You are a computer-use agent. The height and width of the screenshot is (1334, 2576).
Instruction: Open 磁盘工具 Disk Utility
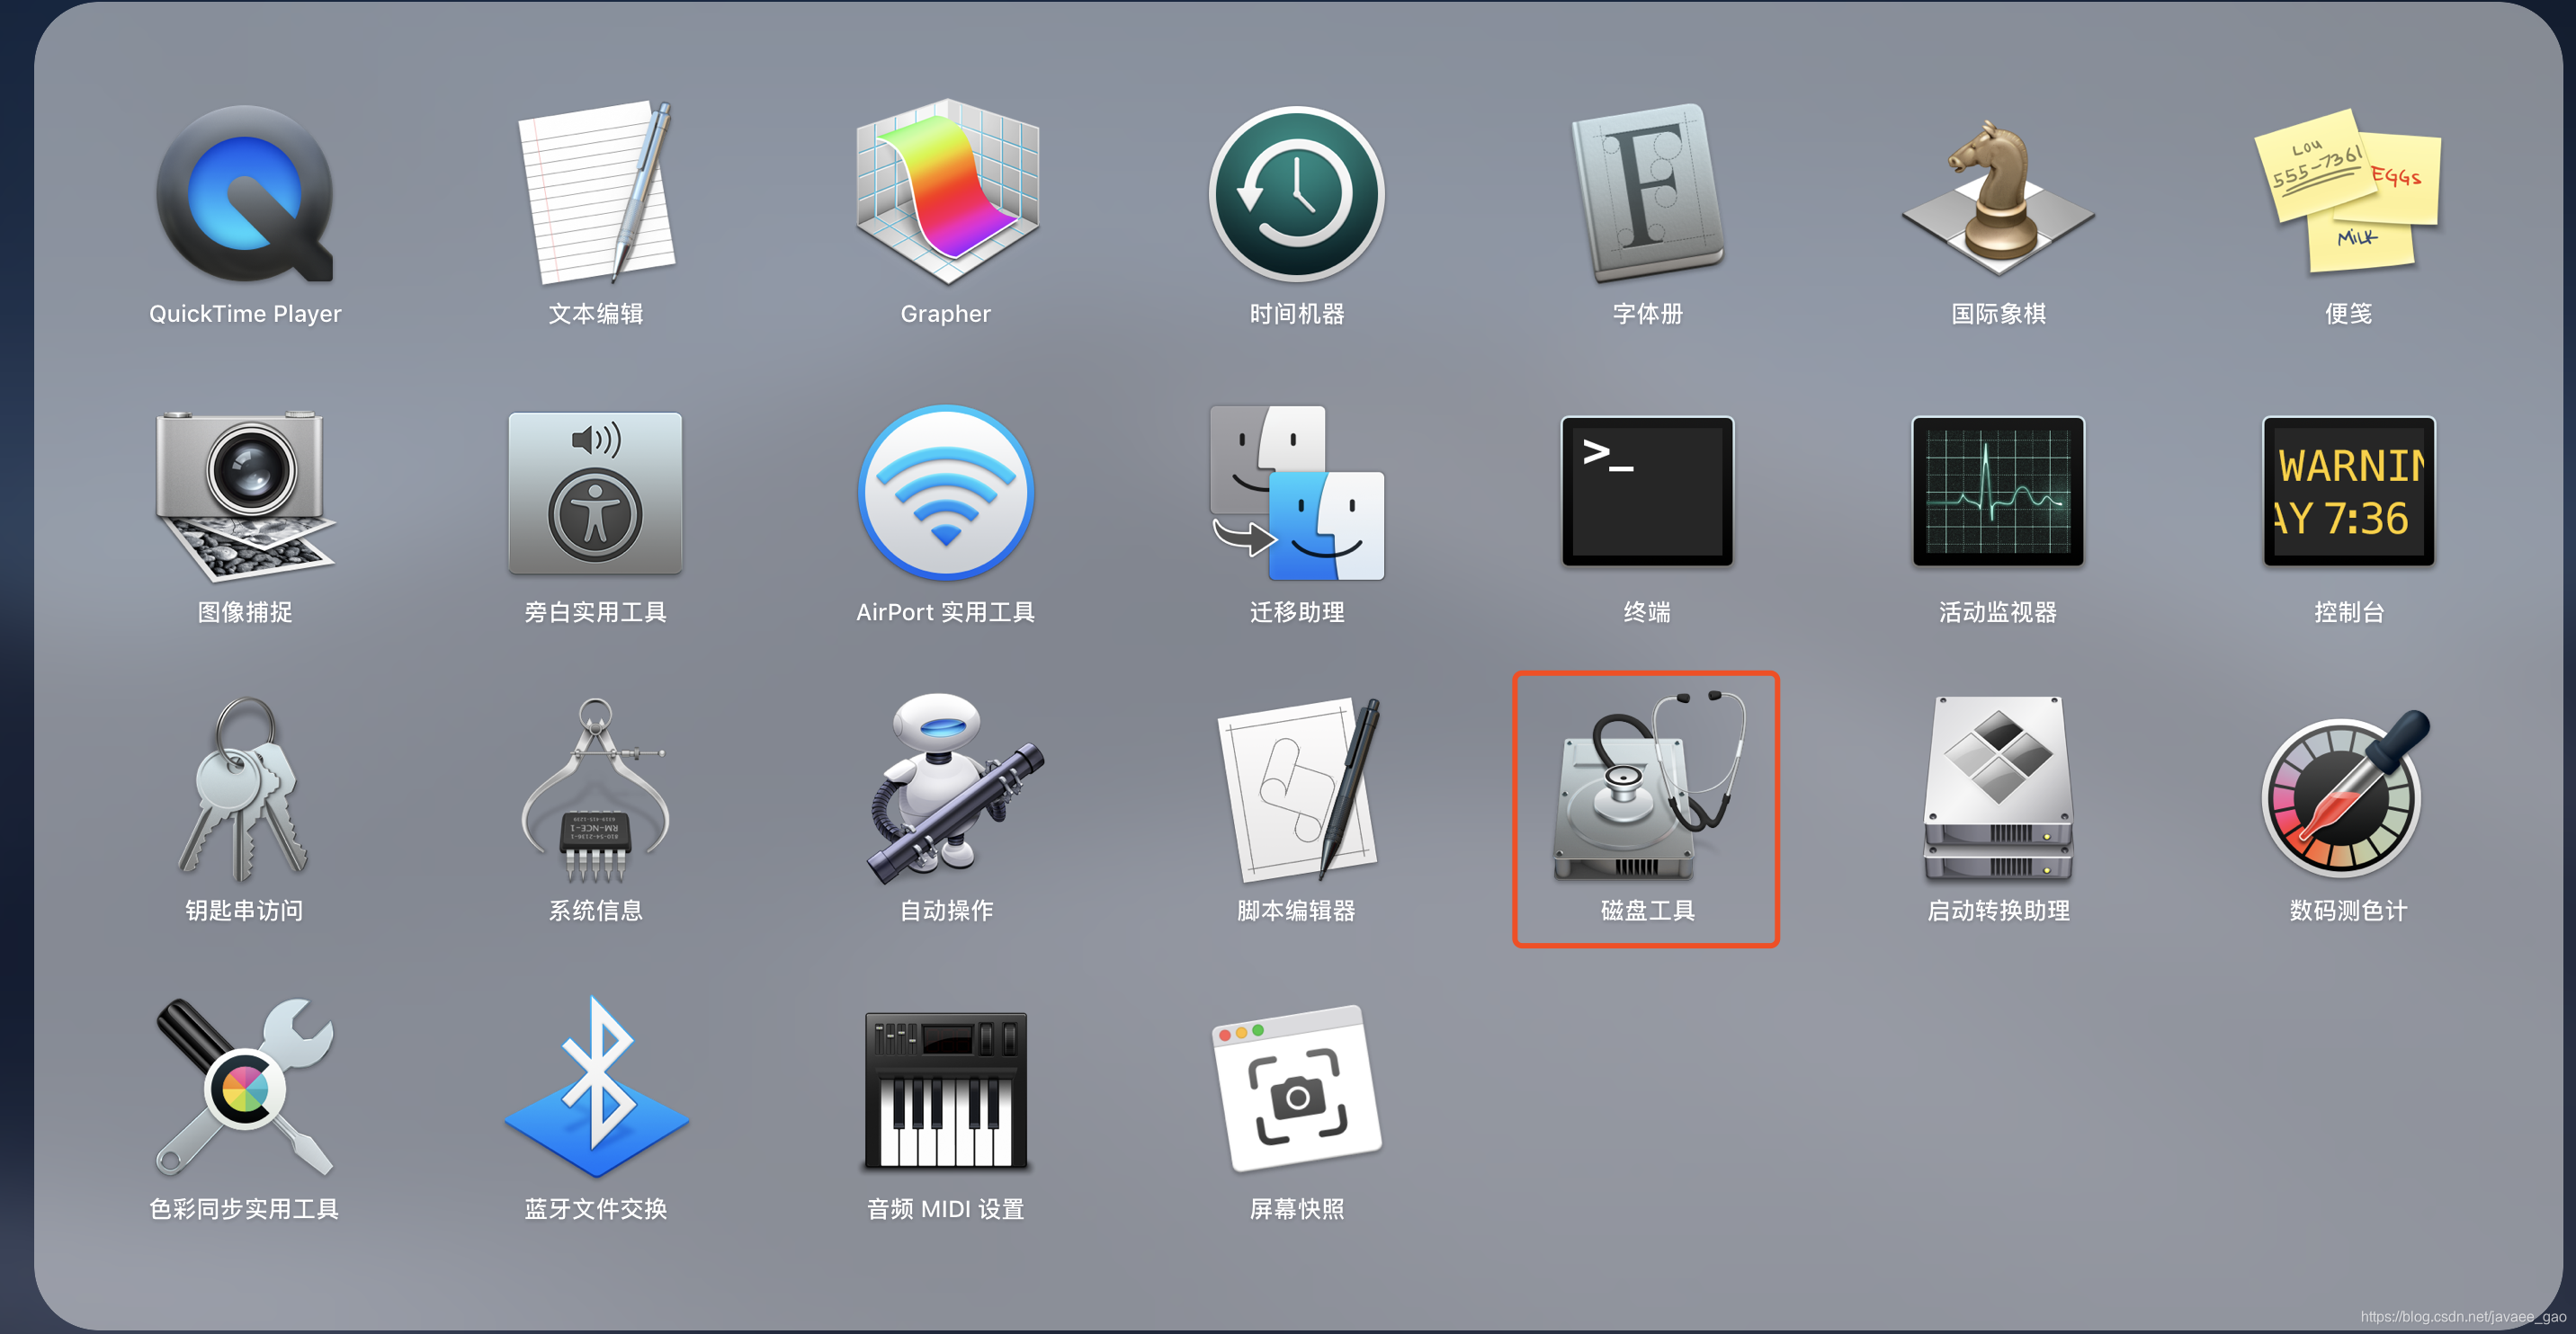click(1647, 787)
